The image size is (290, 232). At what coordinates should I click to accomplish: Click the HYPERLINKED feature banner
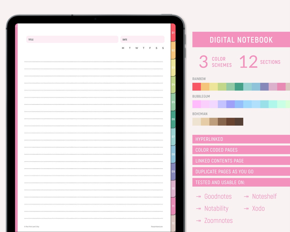(x=241, y=139)
